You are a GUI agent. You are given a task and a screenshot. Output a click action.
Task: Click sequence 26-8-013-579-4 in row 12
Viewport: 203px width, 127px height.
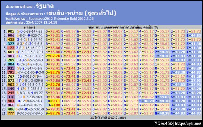tap(30, 76)
